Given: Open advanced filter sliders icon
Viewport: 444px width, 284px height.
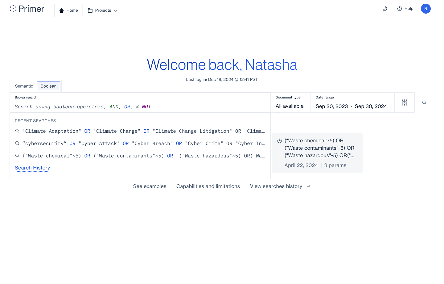Looking at the screenshot, I should point(405,102).
